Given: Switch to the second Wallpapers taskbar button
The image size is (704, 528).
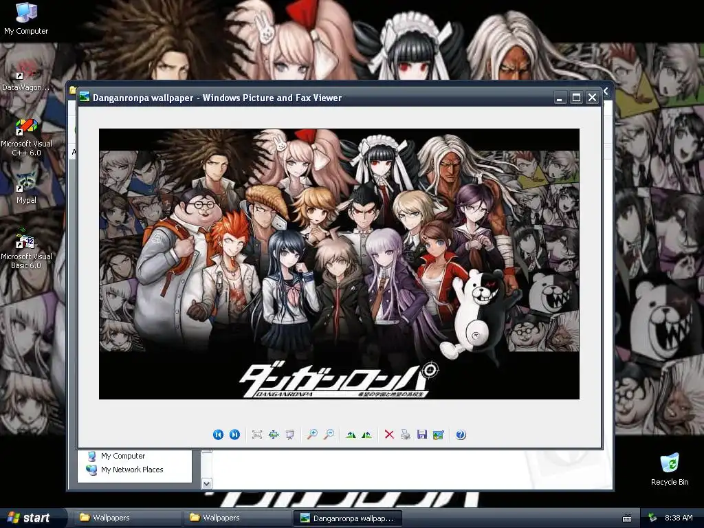Looking at the screenshot, I should [236, 518].
